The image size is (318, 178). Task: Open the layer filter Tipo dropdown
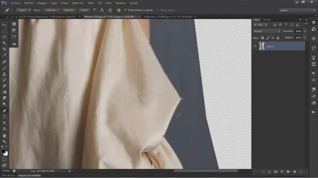[261, 25]
